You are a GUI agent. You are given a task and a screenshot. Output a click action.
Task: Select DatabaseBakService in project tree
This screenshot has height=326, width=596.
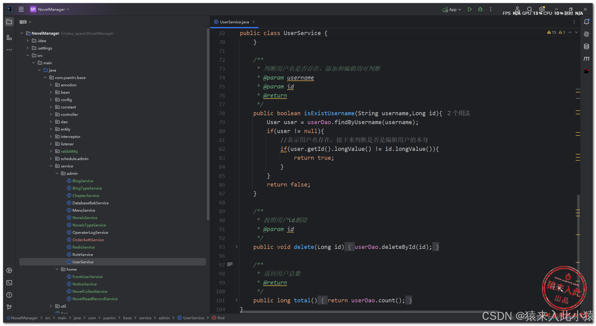(x=90, y=203)
